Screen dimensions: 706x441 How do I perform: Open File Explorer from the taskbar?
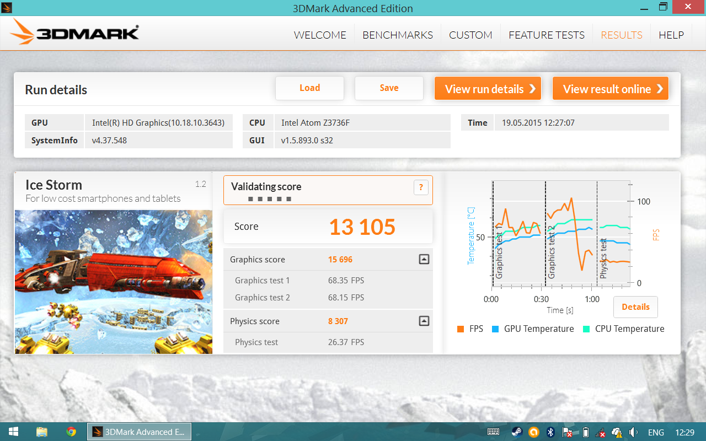(x=41, y=432)
